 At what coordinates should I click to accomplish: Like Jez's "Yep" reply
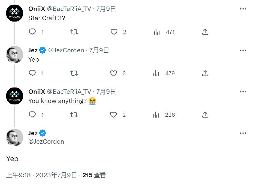pyautogui.click(x=114, y=73)
